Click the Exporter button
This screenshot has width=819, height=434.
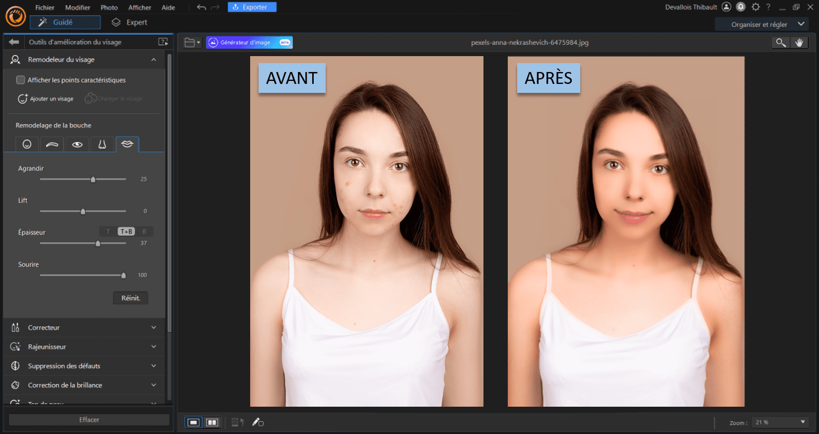click(x=252, y=7)
